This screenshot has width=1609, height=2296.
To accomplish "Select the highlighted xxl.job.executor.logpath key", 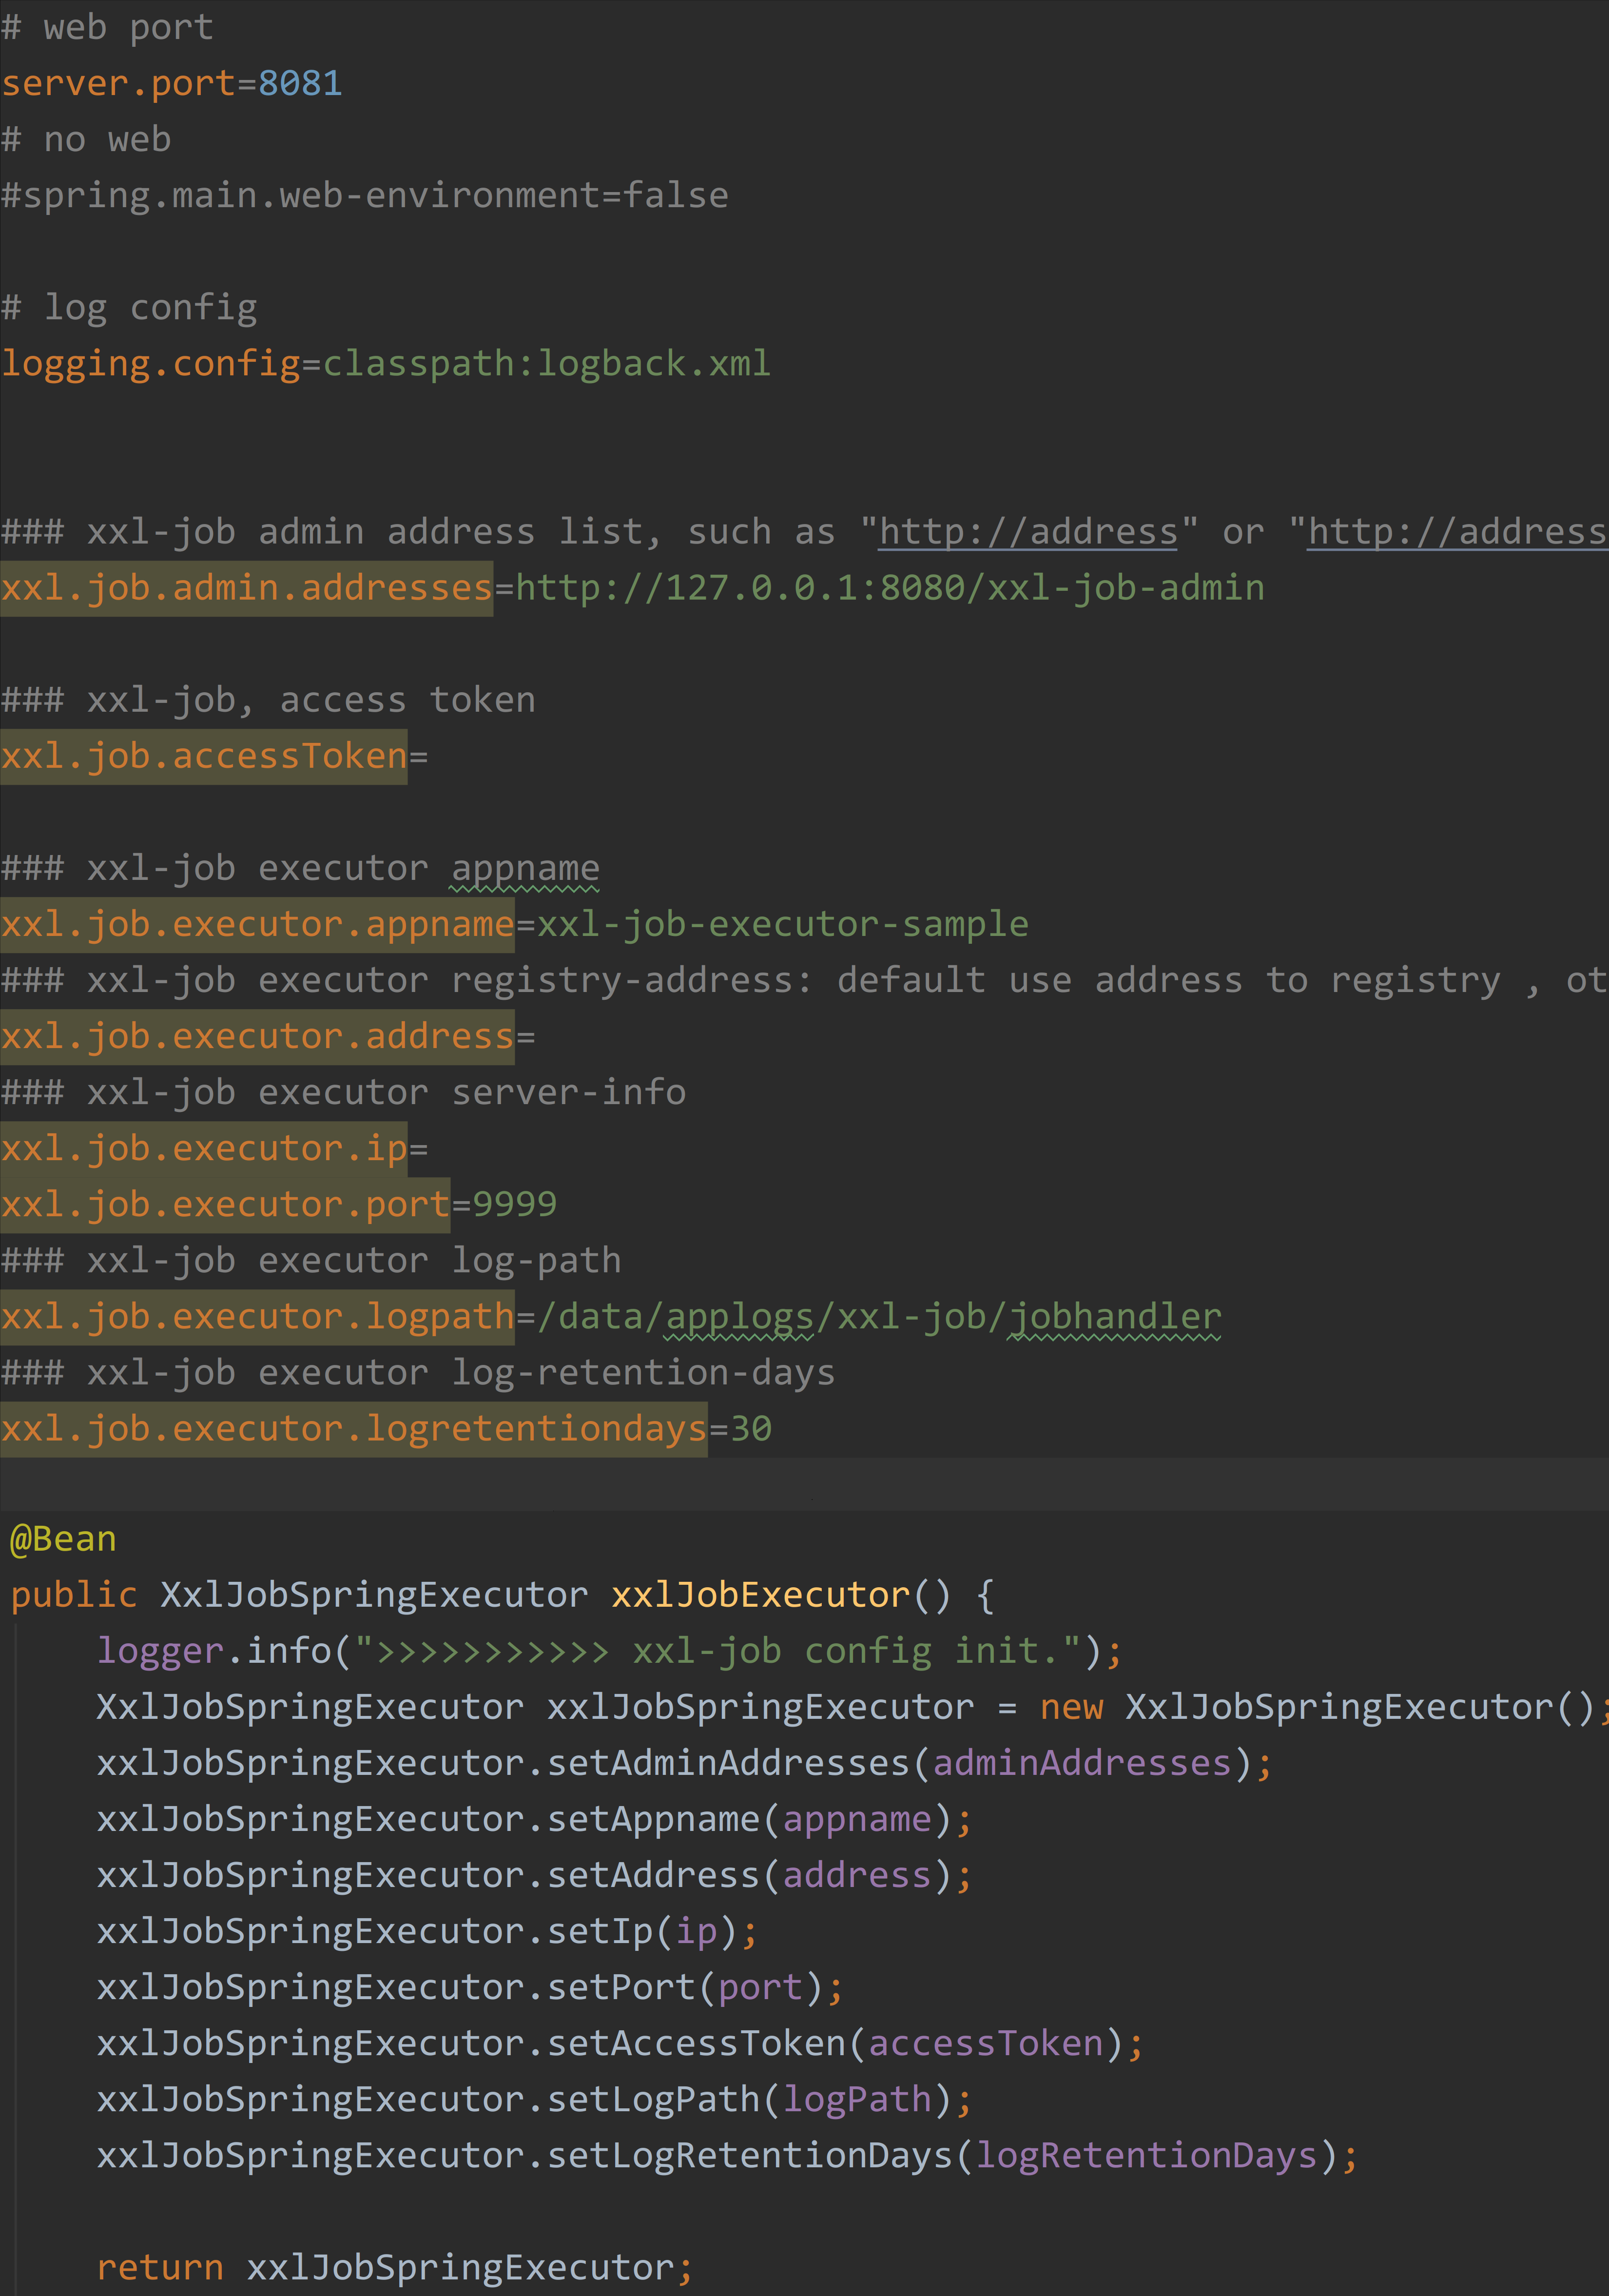I will [x=258, y=1316].
